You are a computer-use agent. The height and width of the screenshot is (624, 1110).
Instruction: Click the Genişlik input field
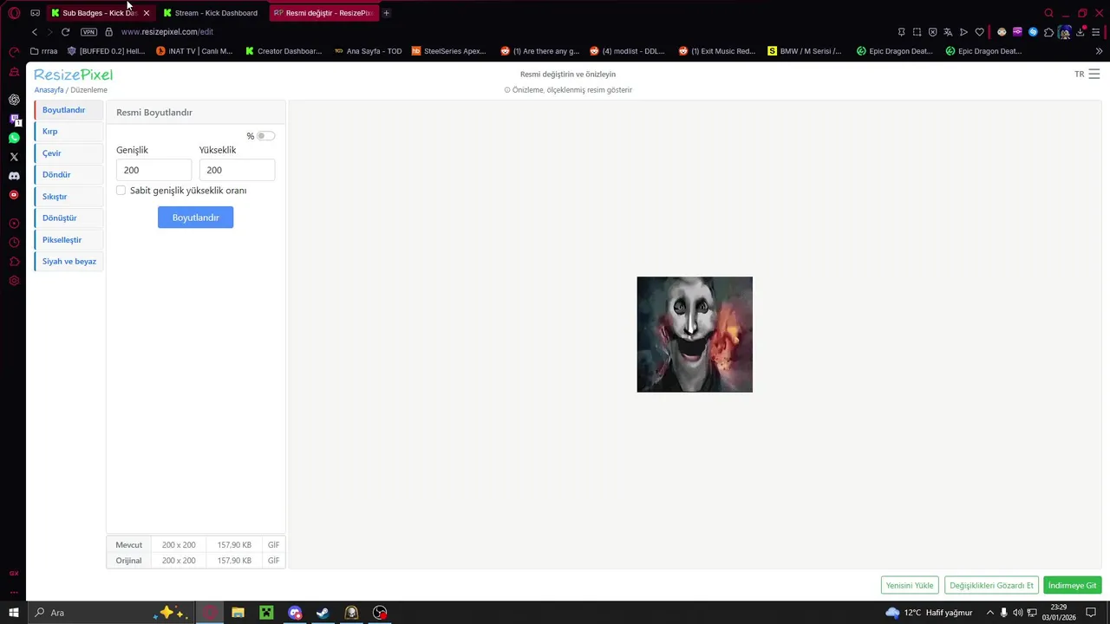click(x=153, y=170)
